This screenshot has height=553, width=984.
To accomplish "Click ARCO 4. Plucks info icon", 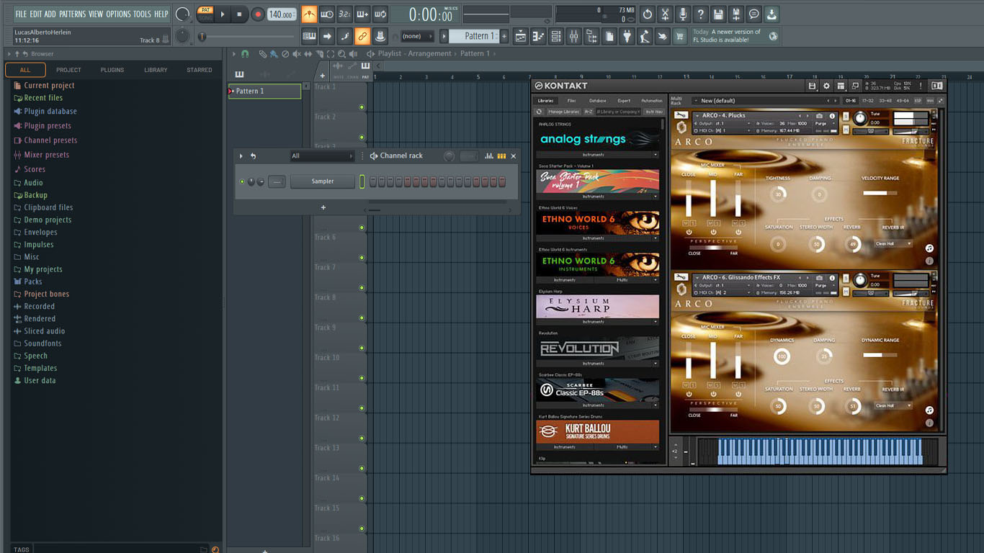I will click(832, 116).
